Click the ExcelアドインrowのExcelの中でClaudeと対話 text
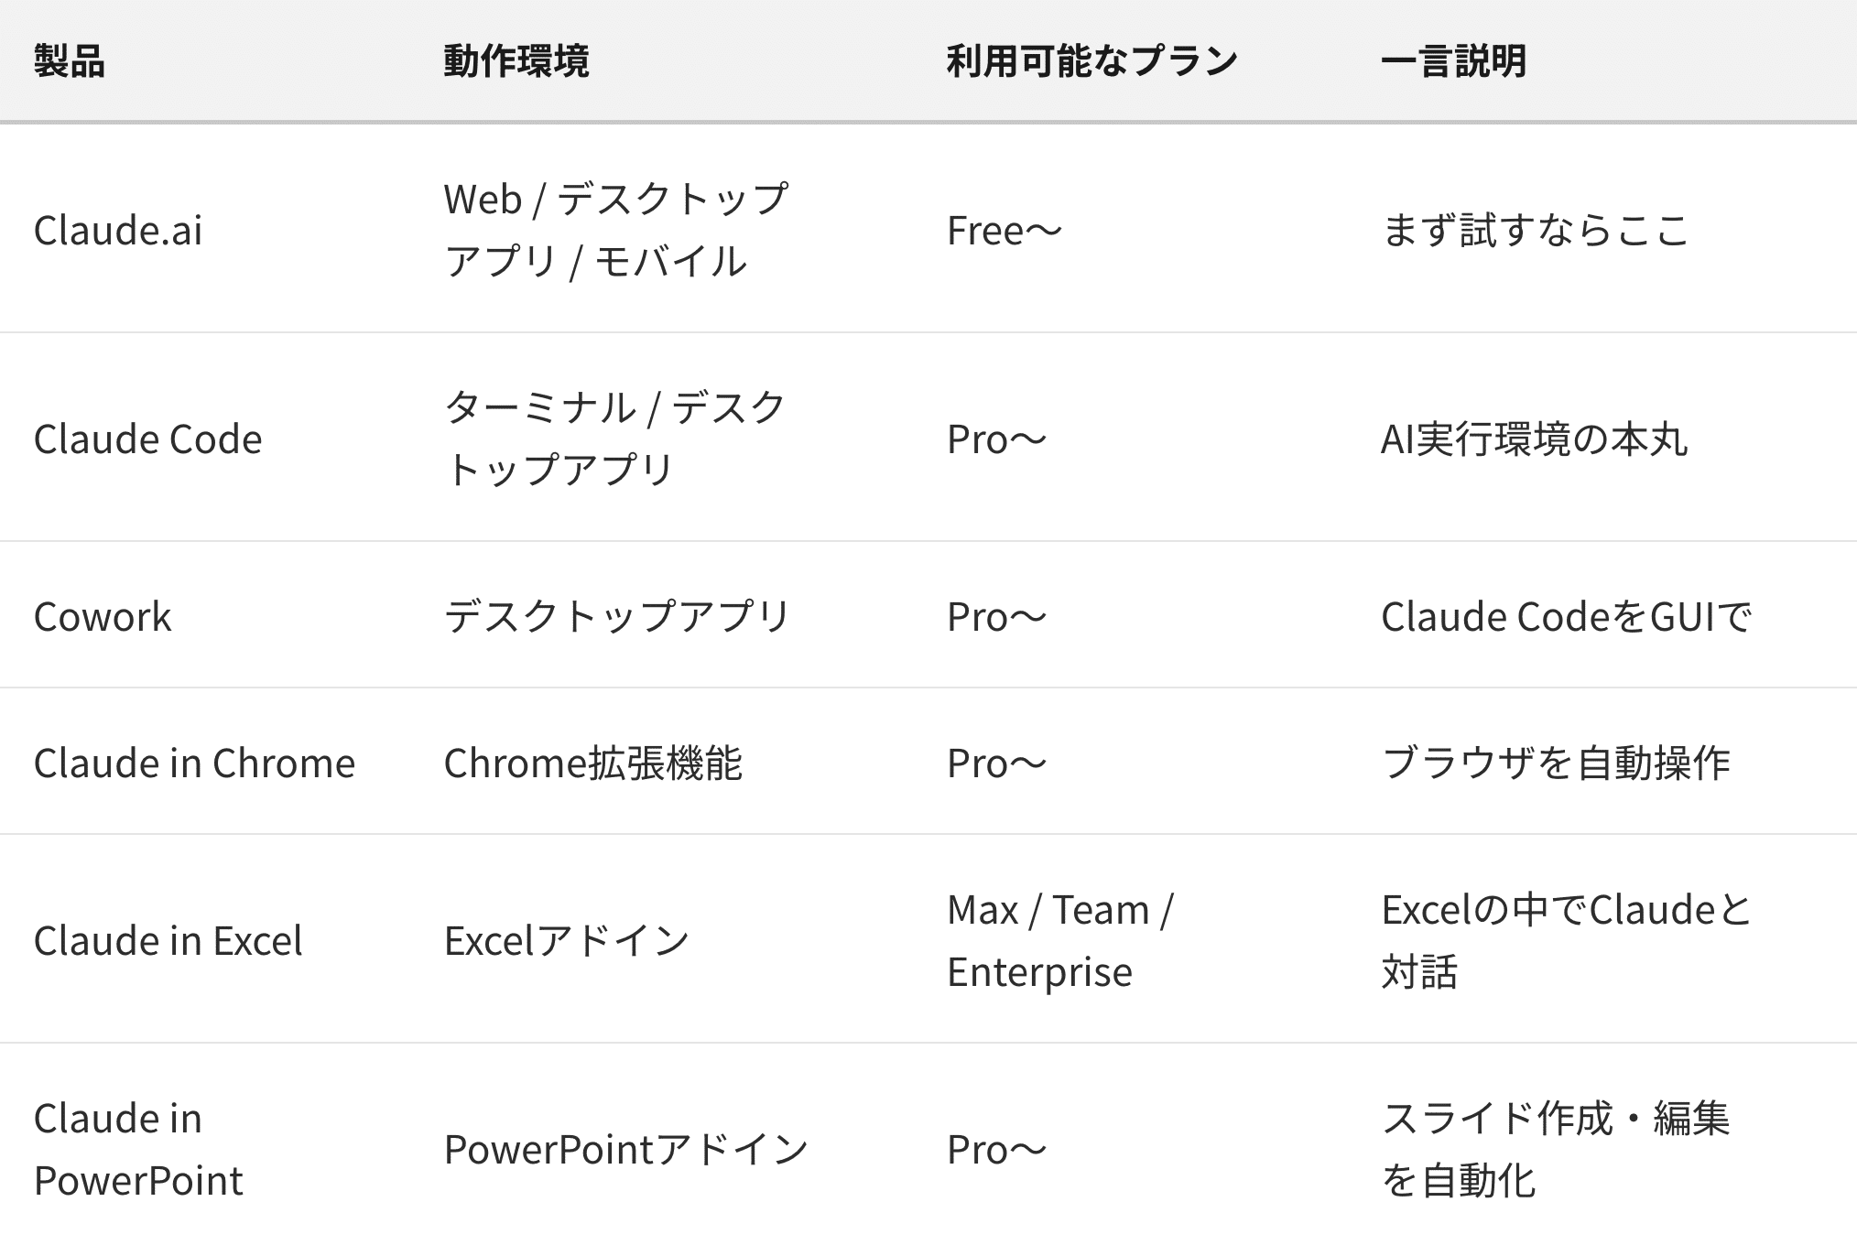The width and height of the screenshot is (1857, 1256). click(1566, 940)
